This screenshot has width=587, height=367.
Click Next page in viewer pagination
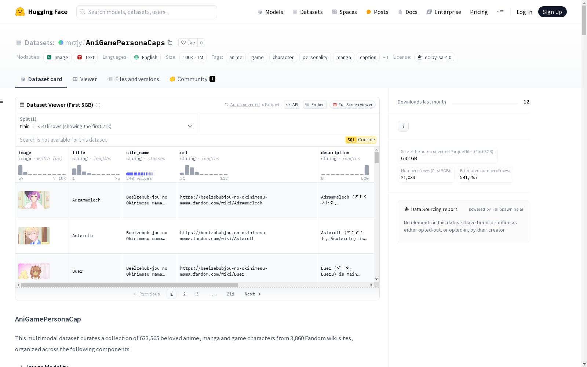pyautogui.click(x=252, y=294)
